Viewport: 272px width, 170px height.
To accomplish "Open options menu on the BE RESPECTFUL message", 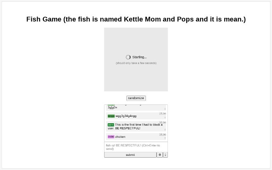I will click(x=165, y=130).
